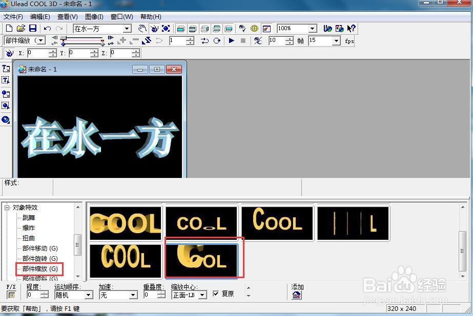Select 部件移动 (G) in tree

[40, 249]
